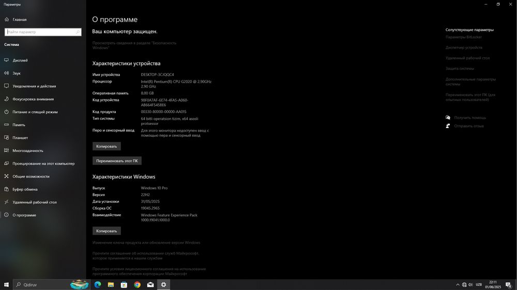
Task: Click the 22H2 version value
Action: click(145, 195)
